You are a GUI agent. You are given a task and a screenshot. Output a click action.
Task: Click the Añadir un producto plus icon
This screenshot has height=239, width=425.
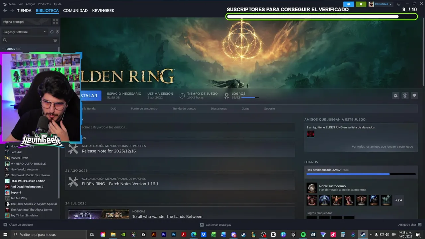(x=5, y=225)
